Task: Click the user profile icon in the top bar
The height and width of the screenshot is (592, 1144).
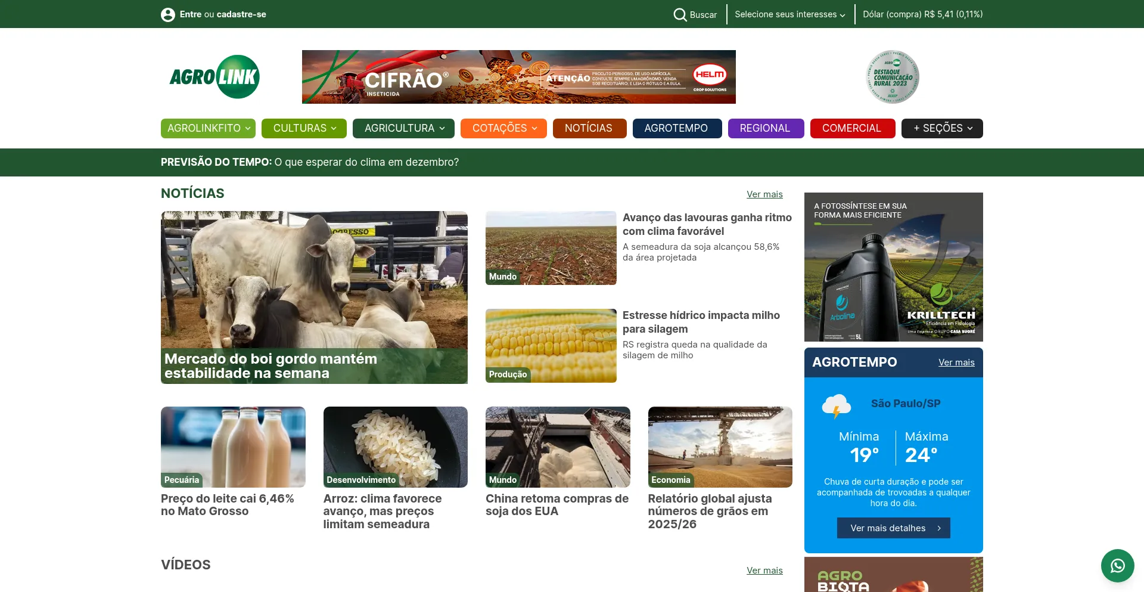Action: (x=168, y=14)
